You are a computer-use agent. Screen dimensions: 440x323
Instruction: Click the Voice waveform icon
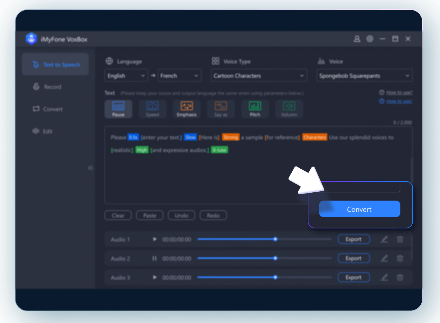(321, 61)
